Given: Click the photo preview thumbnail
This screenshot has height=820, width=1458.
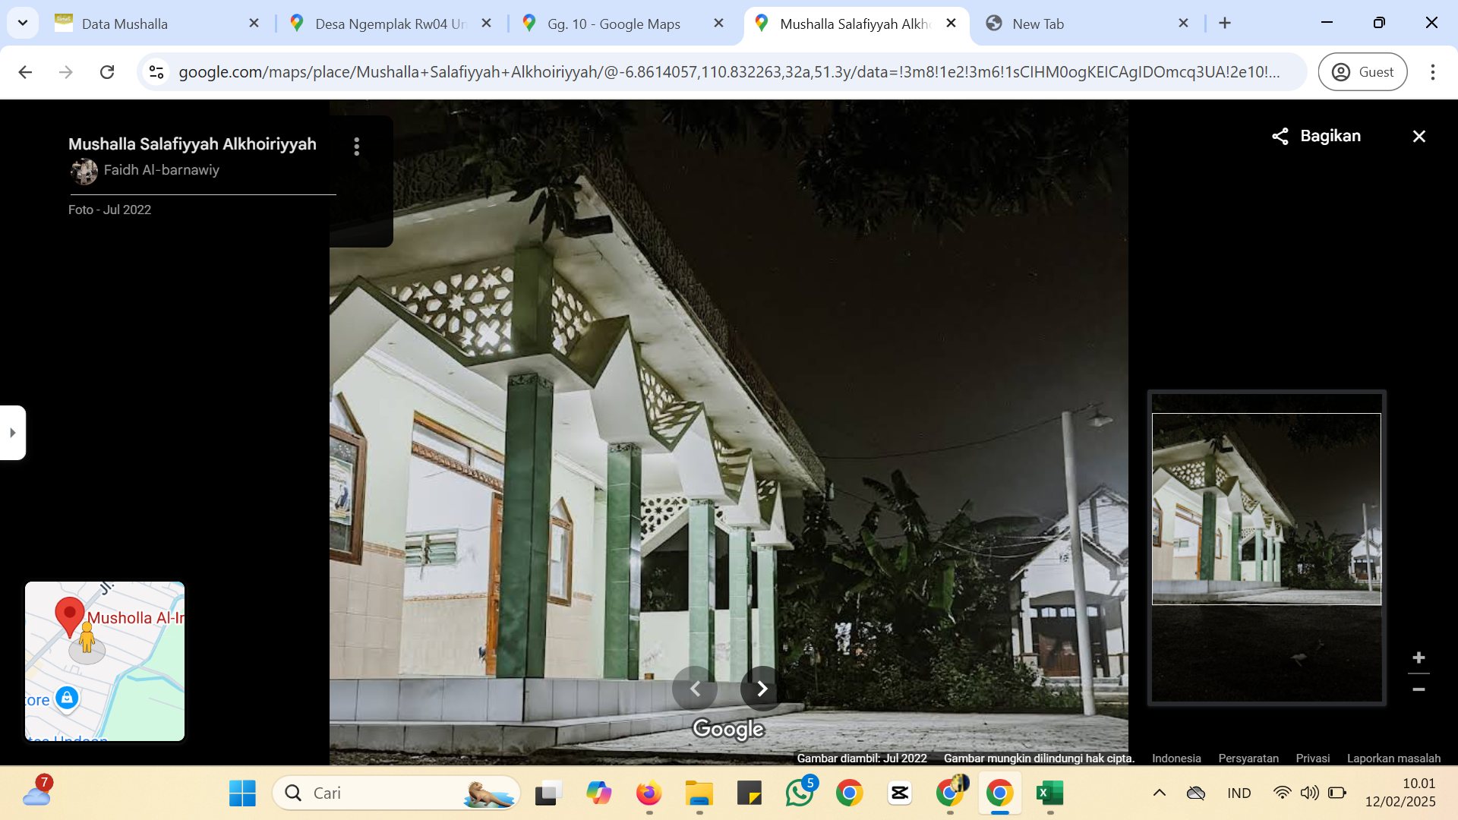Looking at the screenshot, I should pos(1267,509).
